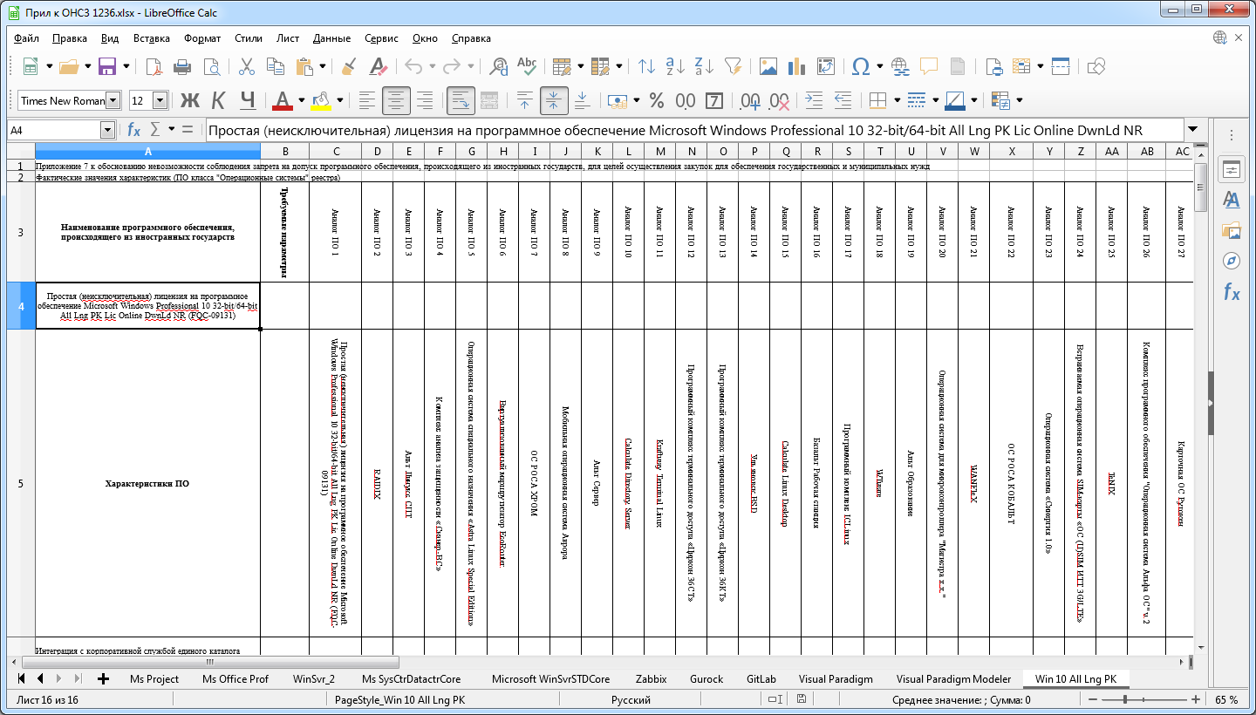This screenshot has width=1256, height=715.
Task: Click the Print icon
Action: point(182,66)
